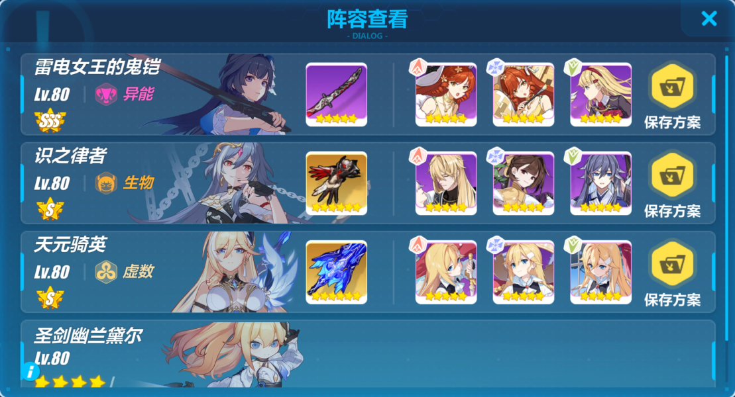This screenshot has height=397, width=735.
Task: Tap the blue info icon at bottom left
Action: click(30, 372)
